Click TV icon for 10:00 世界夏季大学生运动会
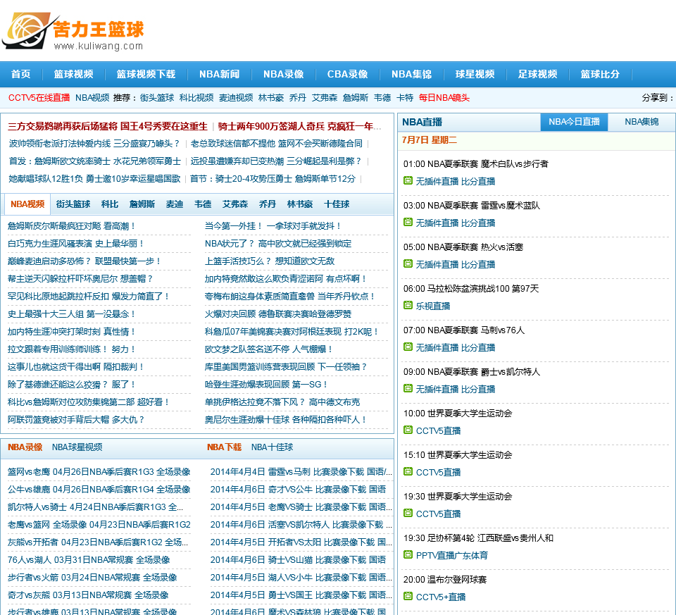 click(x=408, y=430)
